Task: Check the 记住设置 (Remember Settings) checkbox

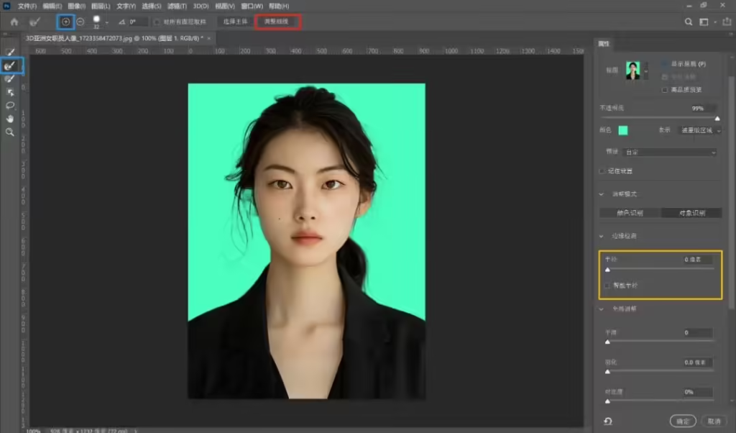Action: [x=602, y=171]
